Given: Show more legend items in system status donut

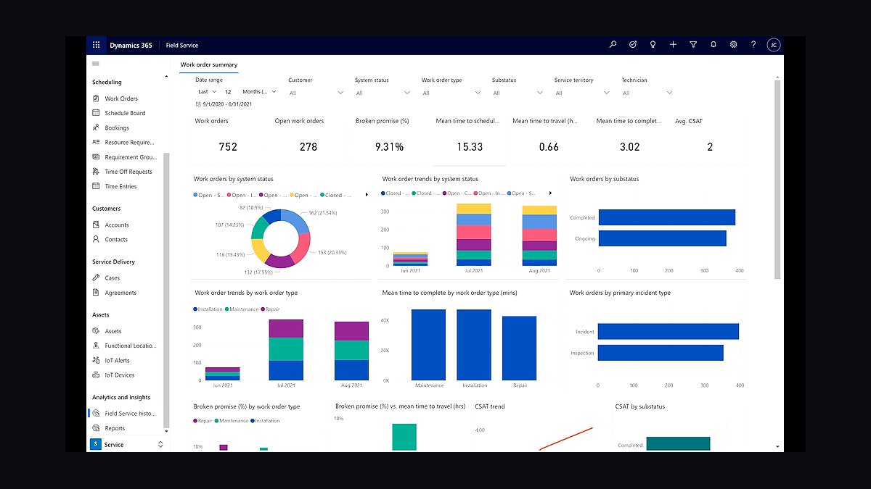Looking at the screenshot, I should point(367,195).
